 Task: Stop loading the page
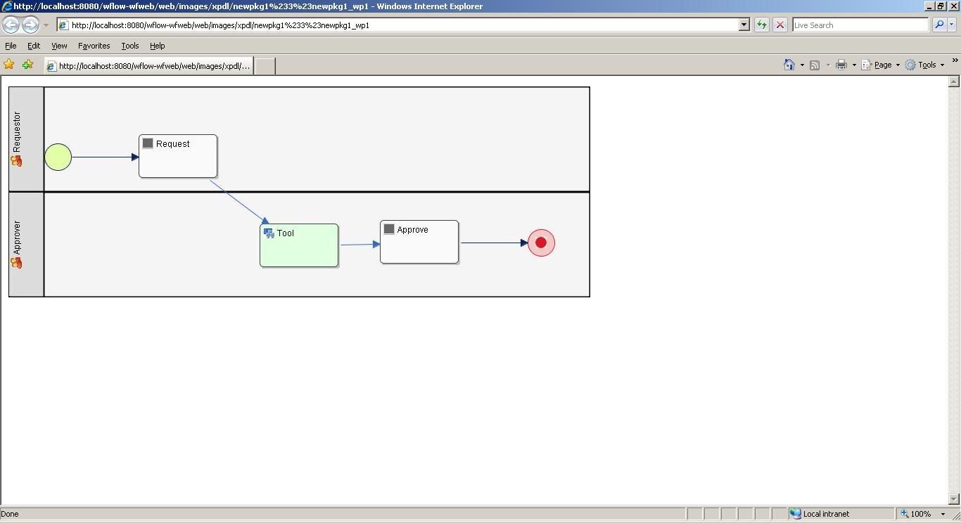pos(780,25)
